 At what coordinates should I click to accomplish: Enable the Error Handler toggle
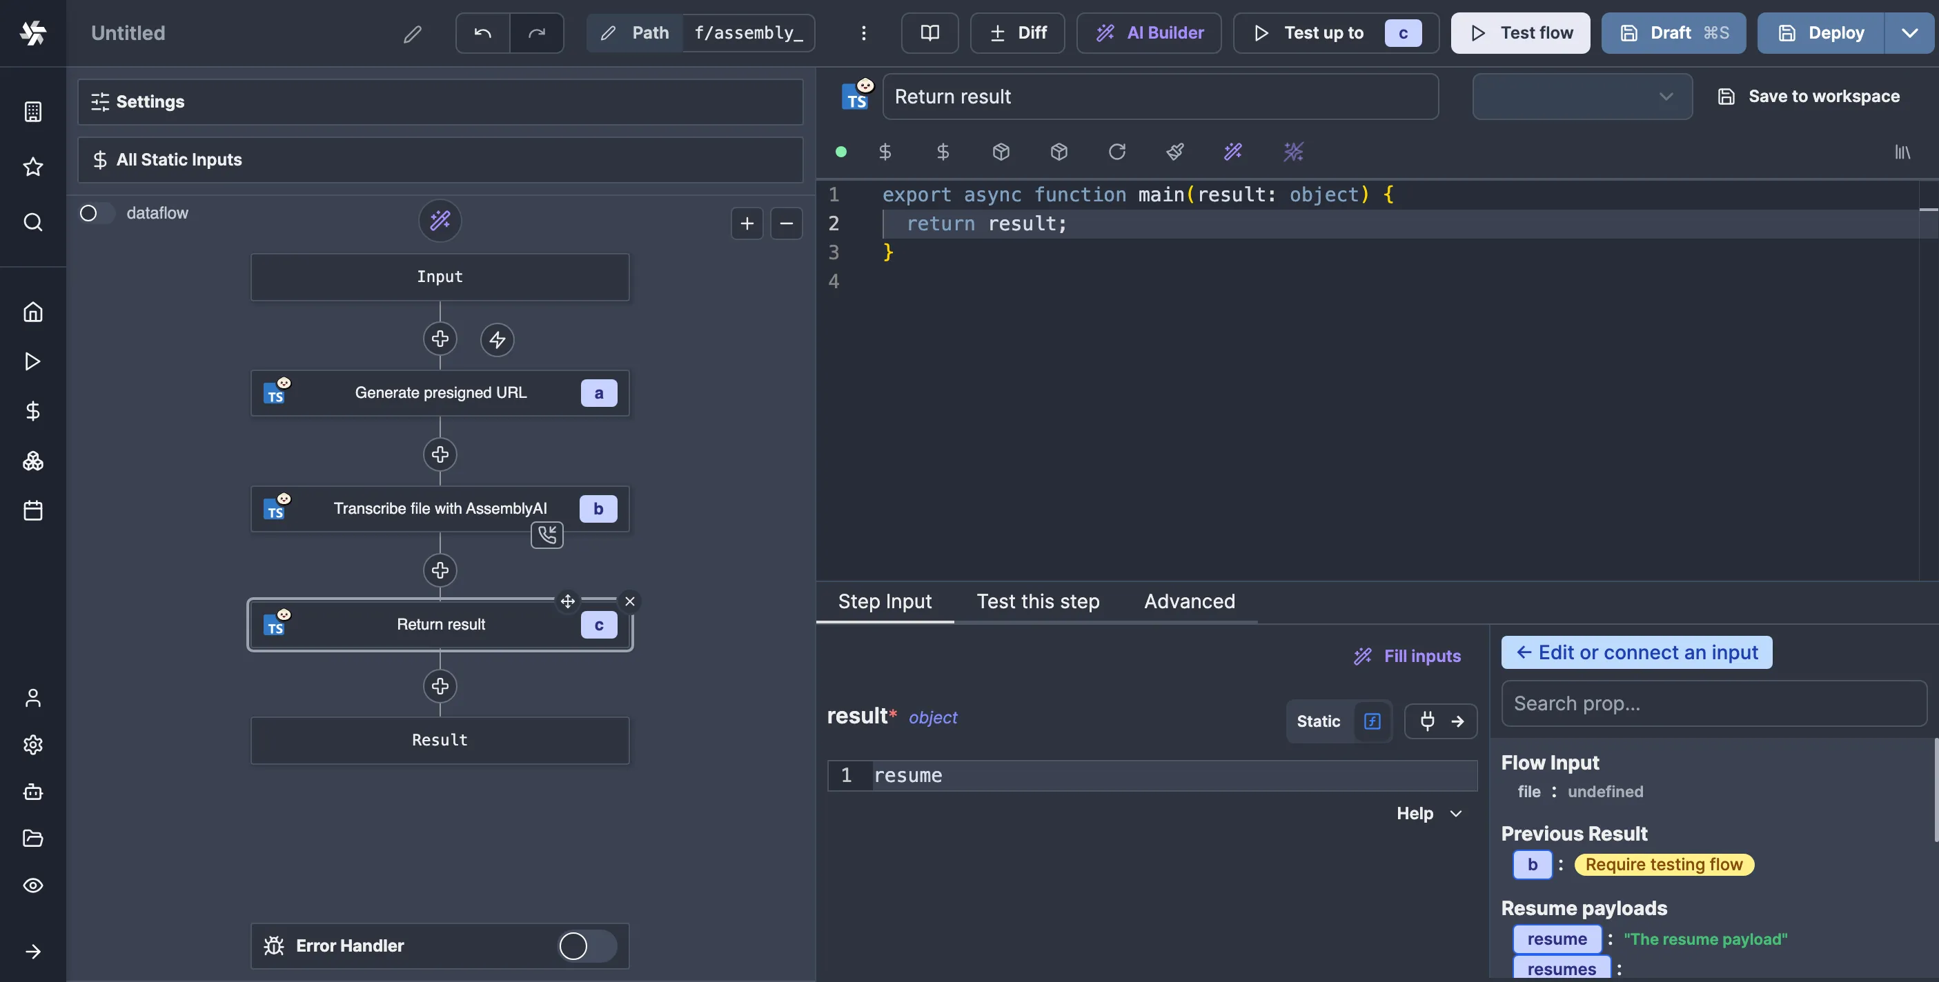click(x=587, y=946)
